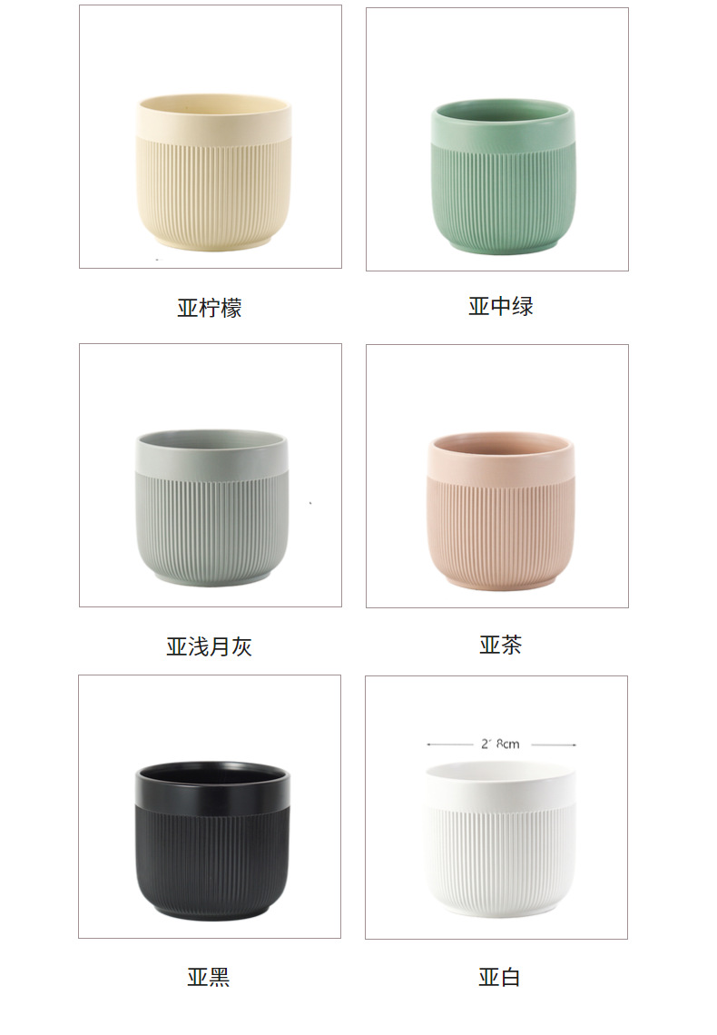Click the 亚中绿 color name

[x=501, y=306]
